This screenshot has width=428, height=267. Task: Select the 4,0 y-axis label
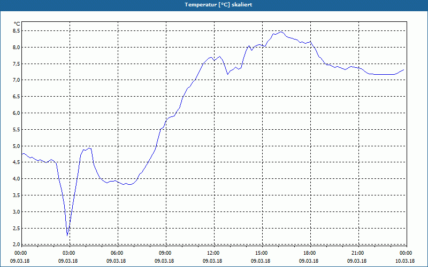[17, 179]
